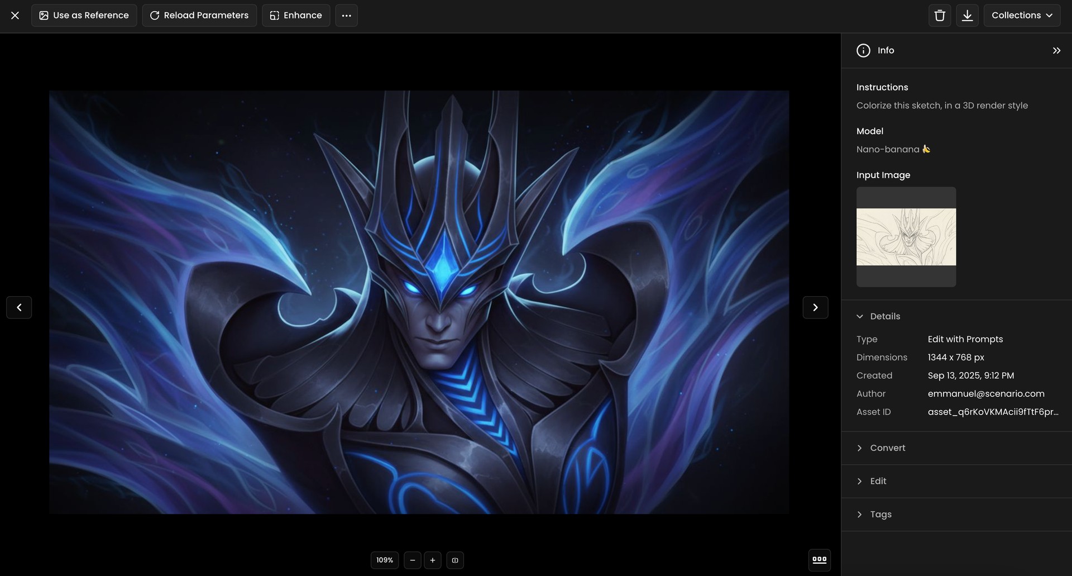Viewport: 1072px width, 576px height.
Task: Click the Enhance button
Action: tap(296, 15)
